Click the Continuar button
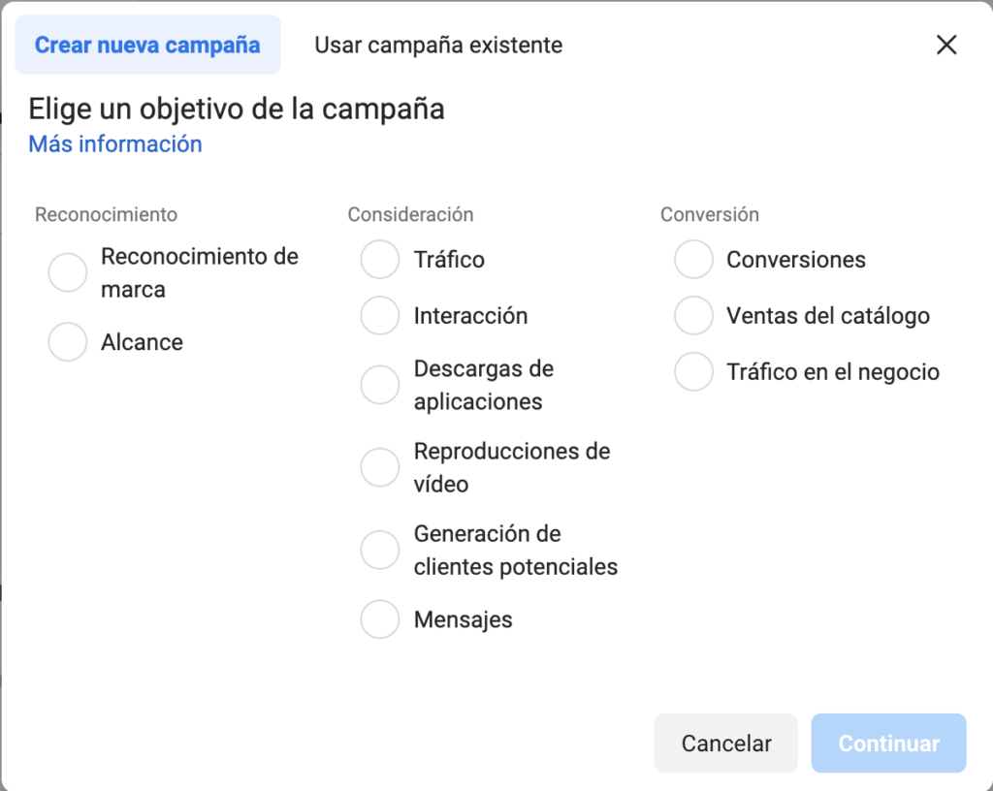Screen dimensions: 993x791 (888, 744)
